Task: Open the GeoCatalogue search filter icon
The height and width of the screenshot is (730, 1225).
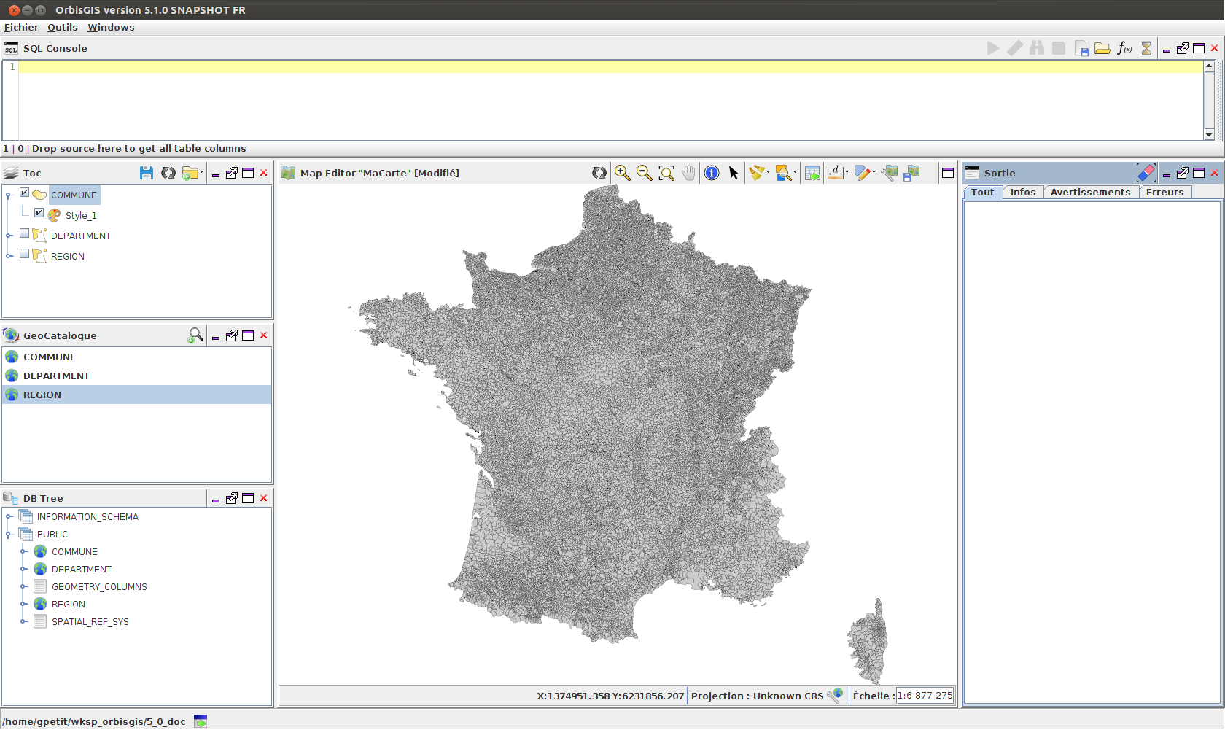Action: tap(195, 335)
